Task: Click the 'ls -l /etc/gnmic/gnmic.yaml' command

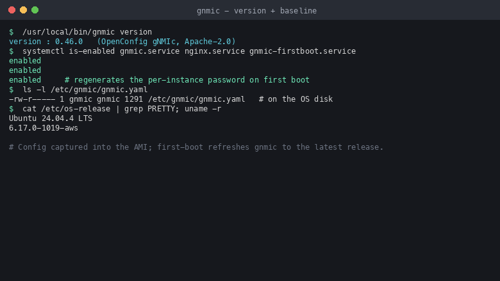Action: (85, 90)
